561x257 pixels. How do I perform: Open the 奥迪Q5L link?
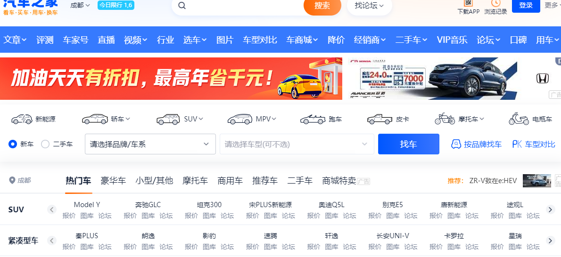pyautogui.click(x=331, y=205)
